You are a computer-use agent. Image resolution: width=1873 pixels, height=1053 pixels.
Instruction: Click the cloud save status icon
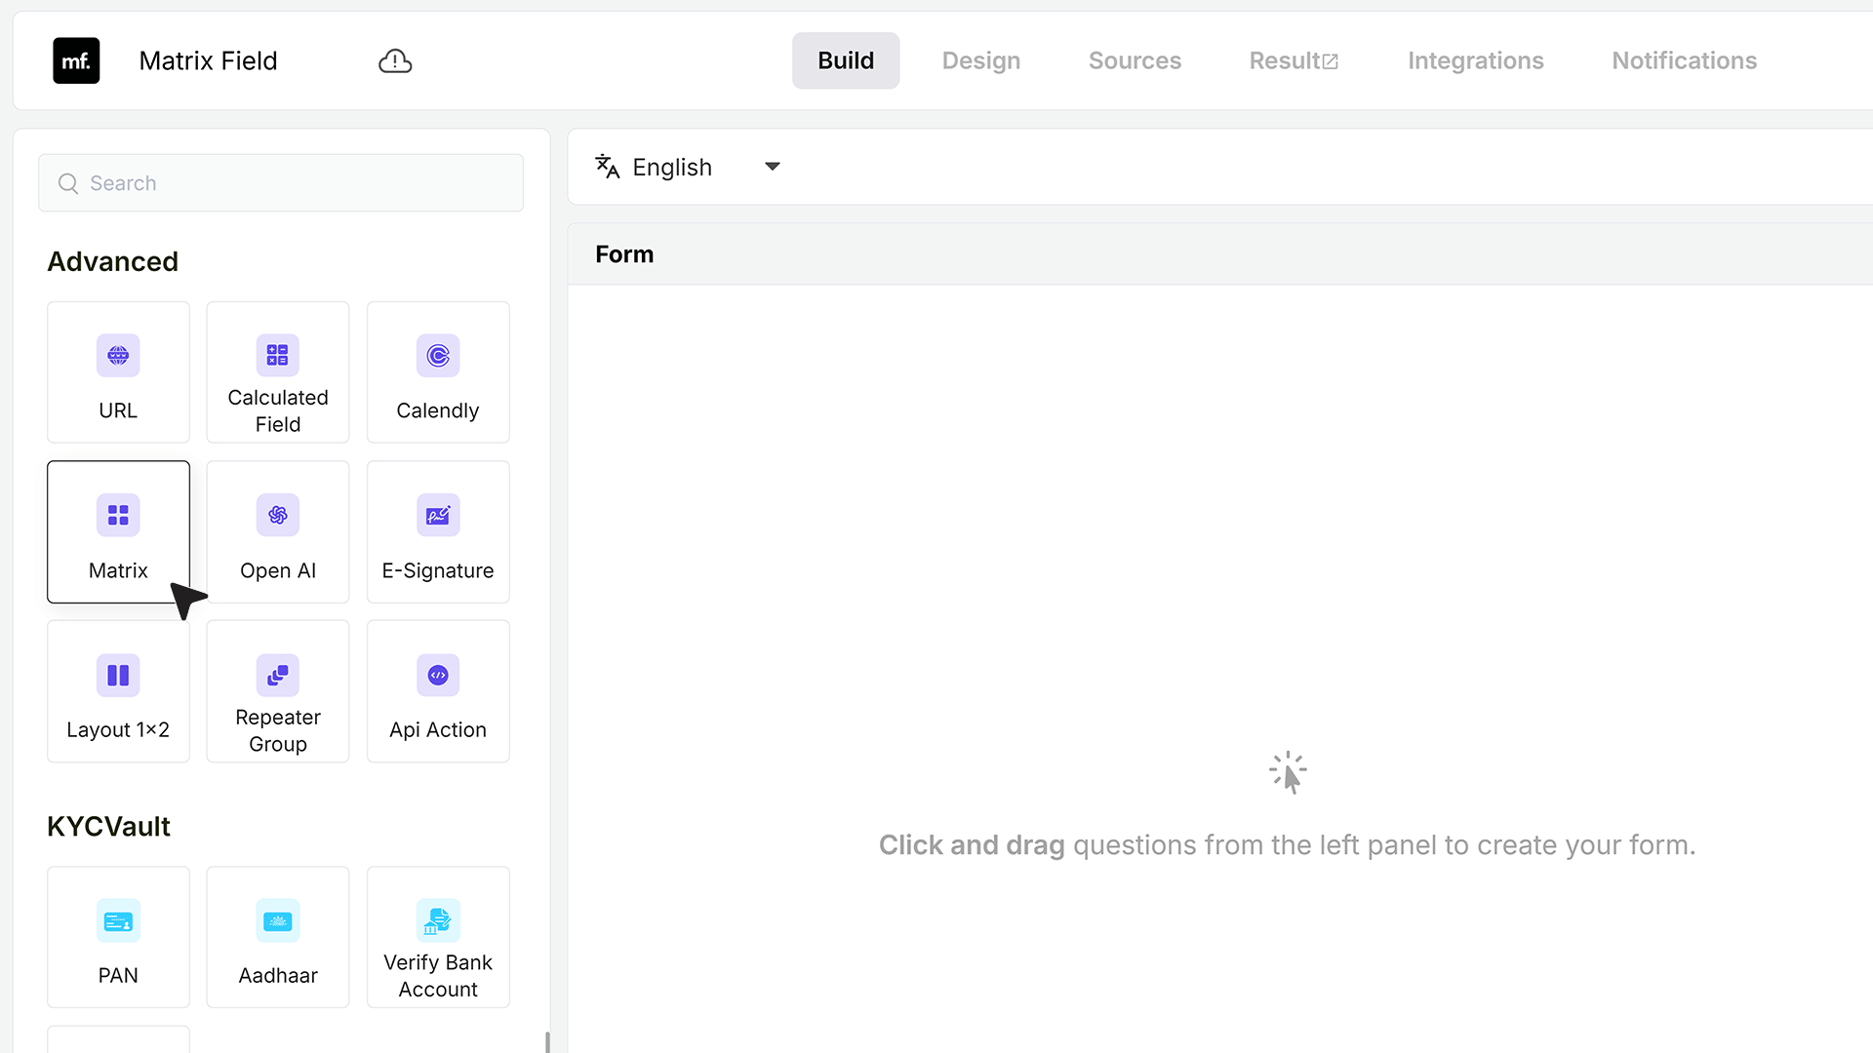395,60
